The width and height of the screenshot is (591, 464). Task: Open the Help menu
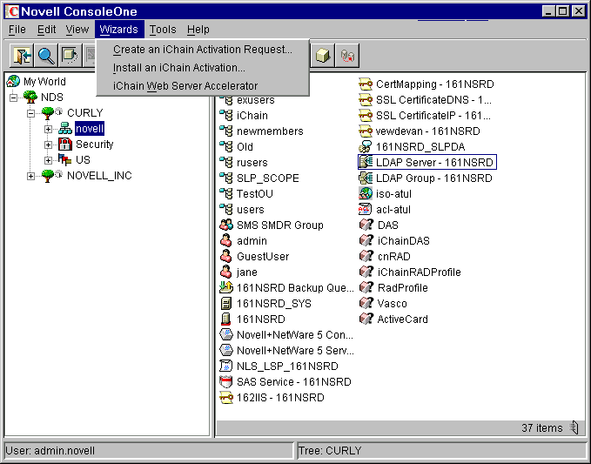[198, 30]
